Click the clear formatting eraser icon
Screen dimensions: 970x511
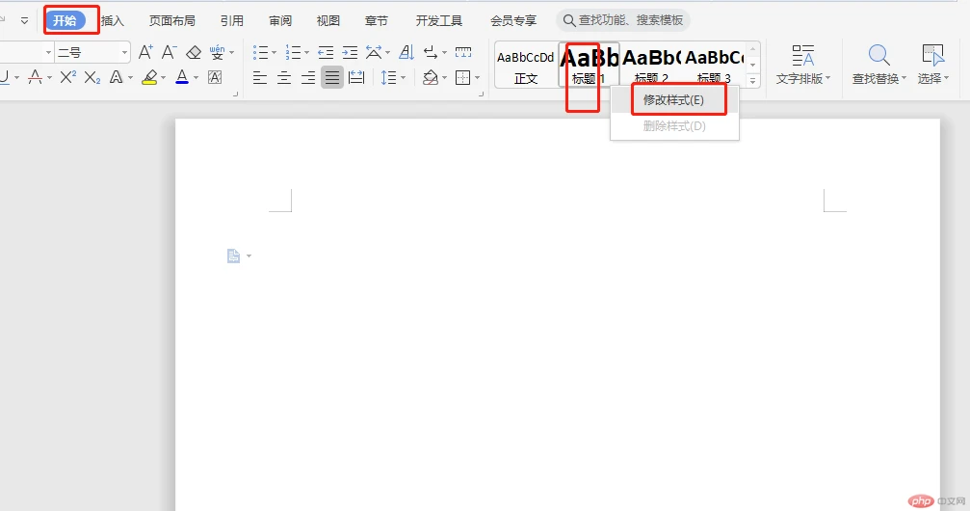click(194, 52)
